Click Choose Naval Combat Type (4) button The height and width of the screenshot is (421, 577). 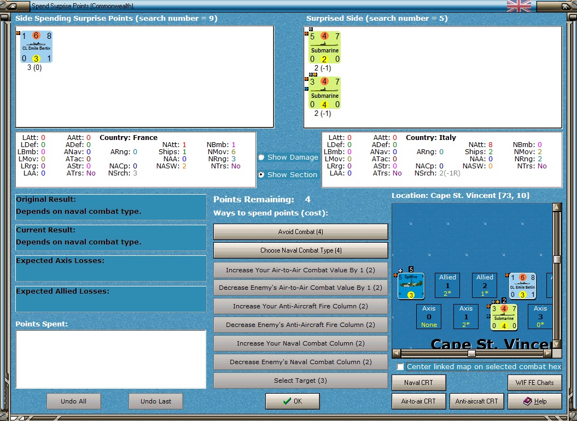click(301, 250)
